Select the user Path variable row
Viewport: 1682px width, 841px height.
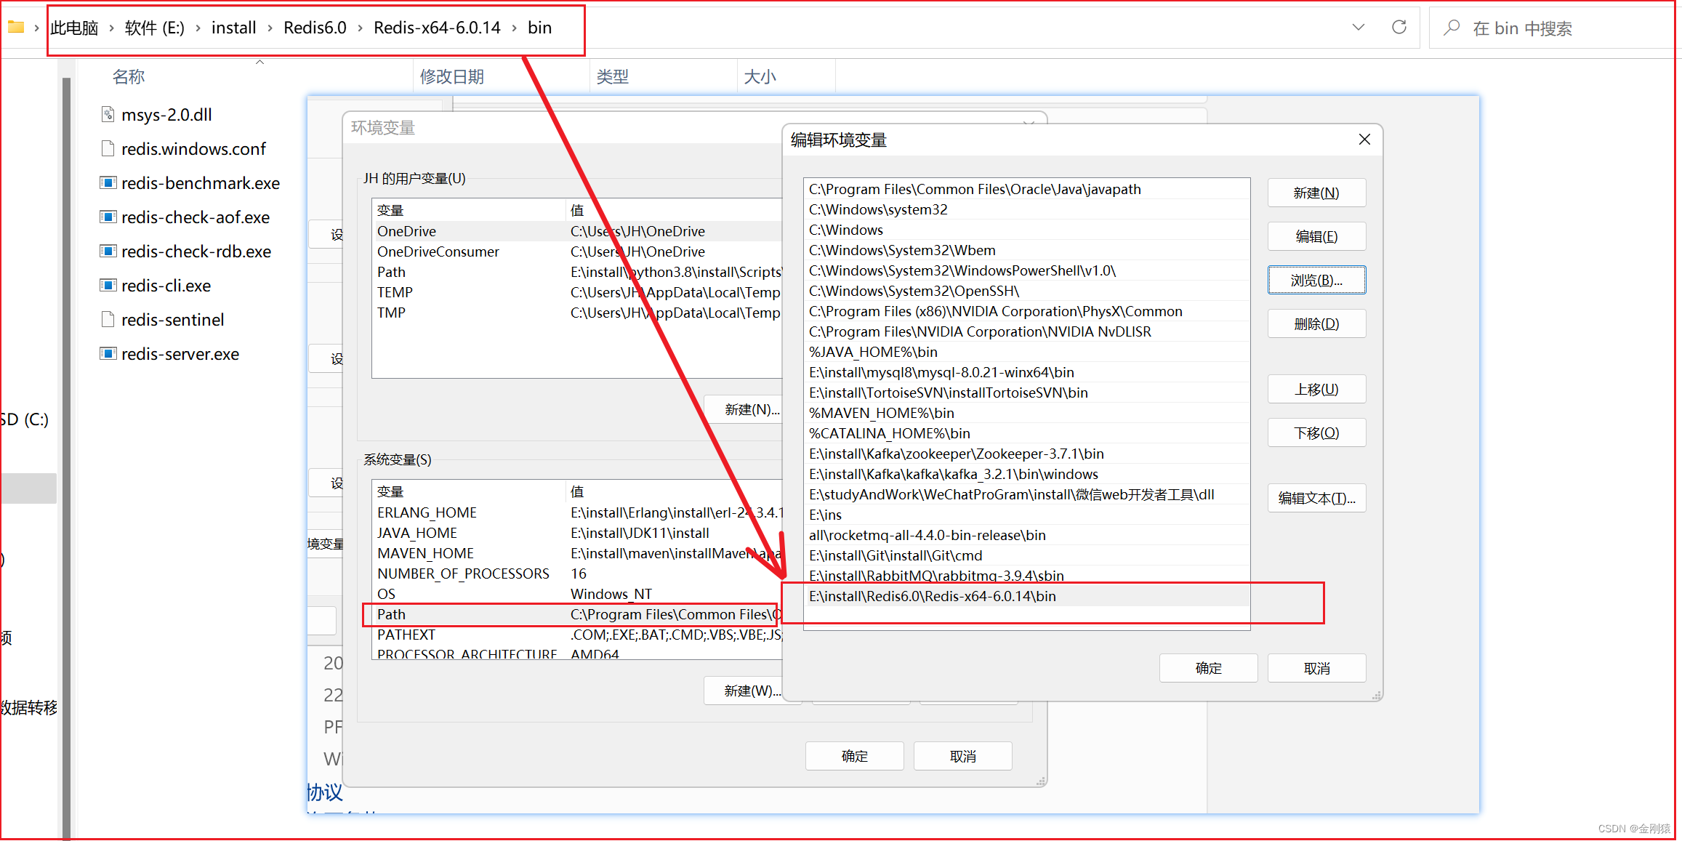(578, 272)
